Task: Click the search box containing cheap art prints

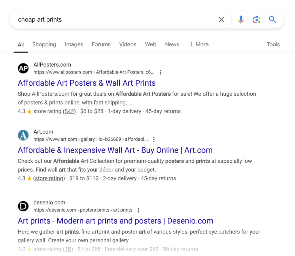Action: pyautogui.click(x=115, y=20)
